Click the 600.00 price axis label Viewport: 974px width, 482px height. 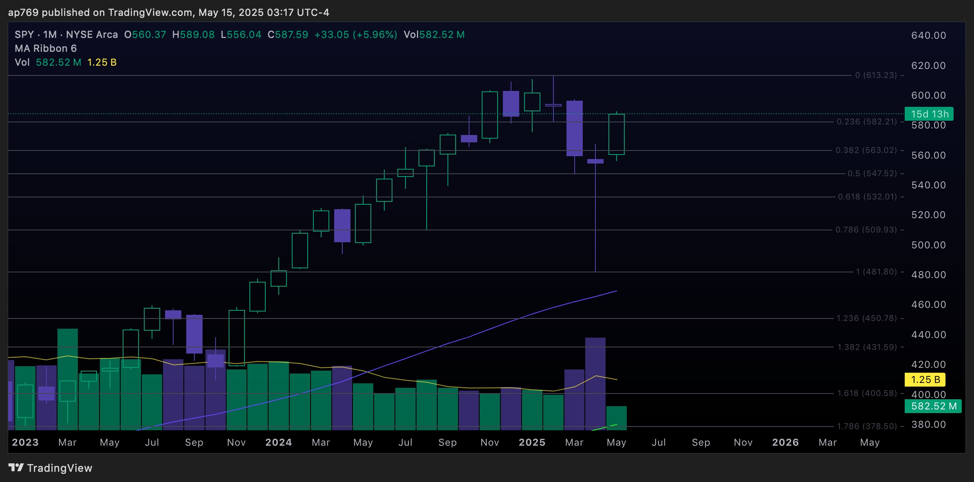[929, 95]
